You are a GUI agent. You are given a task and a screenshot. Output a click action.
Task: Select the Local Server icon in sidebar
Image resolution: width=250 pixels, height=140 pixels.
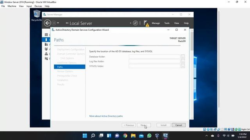46,40
